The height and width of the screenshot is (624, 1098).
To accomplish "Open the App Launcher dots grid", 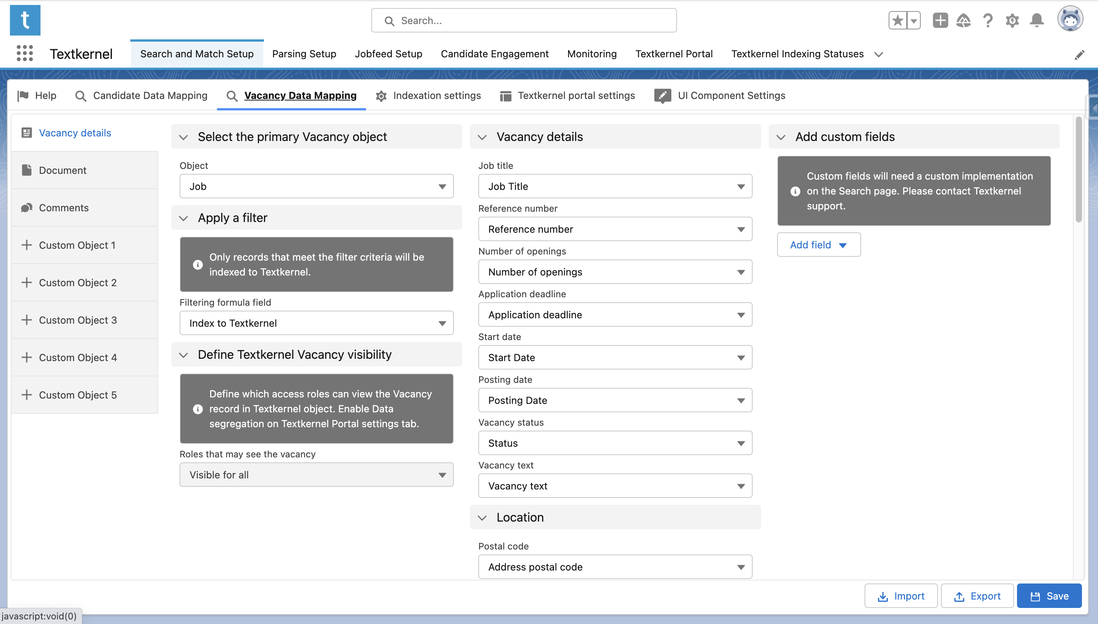I will [x=25, y=53].
